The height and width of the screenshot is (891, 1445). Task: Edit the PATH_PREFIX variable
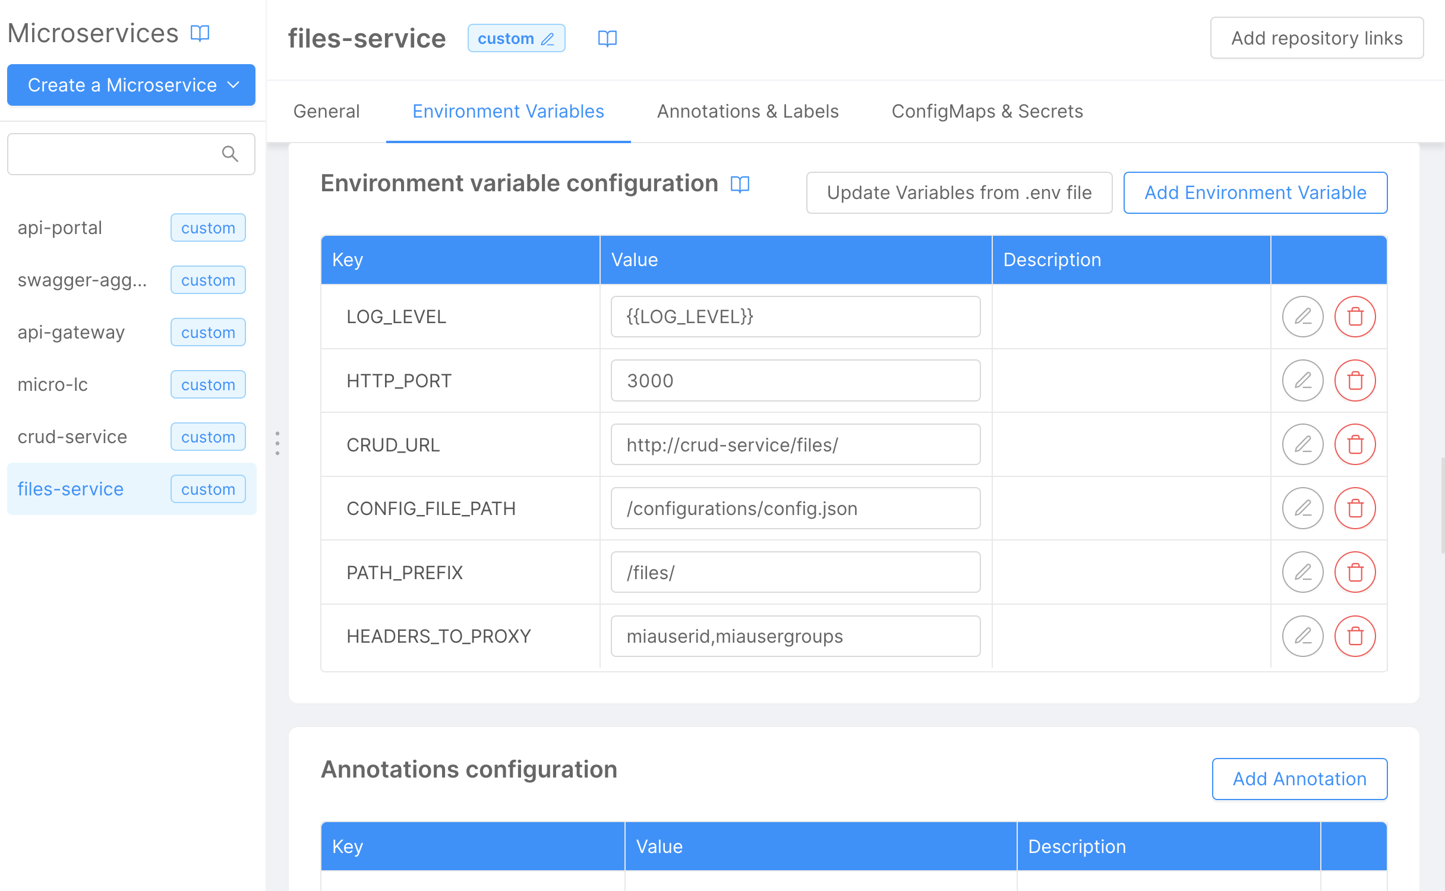(x=1302, y=573)
